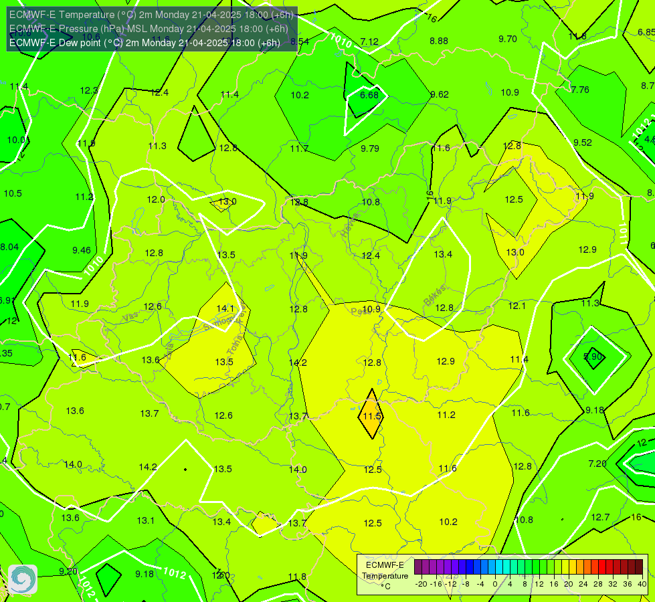Click the dark purple swatch above -20 in legend
655x602 pixels.
pyautogui.click(x=417, y=567)
